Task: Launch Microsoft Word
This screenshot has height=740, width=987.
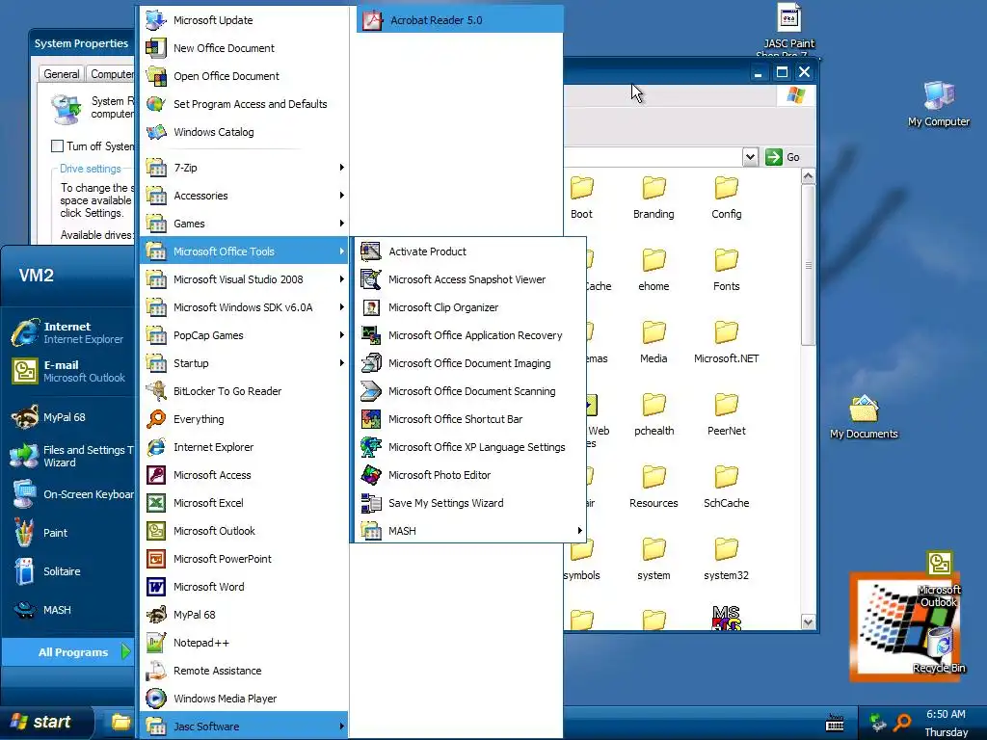Action: coord(244,587)
